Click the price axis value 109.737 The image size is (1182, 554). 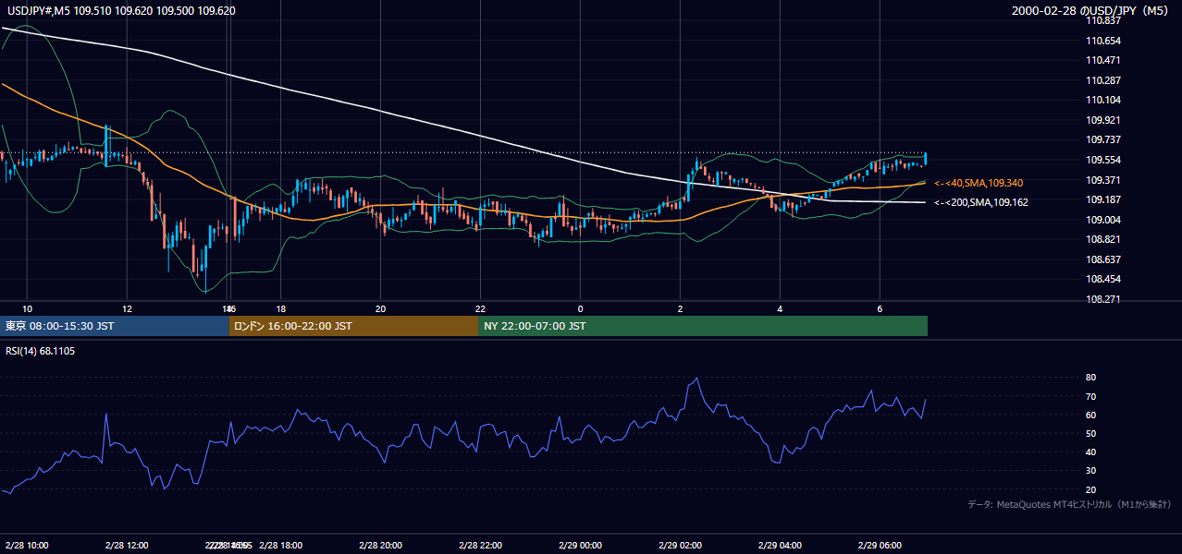click(x=1104, y=139)
